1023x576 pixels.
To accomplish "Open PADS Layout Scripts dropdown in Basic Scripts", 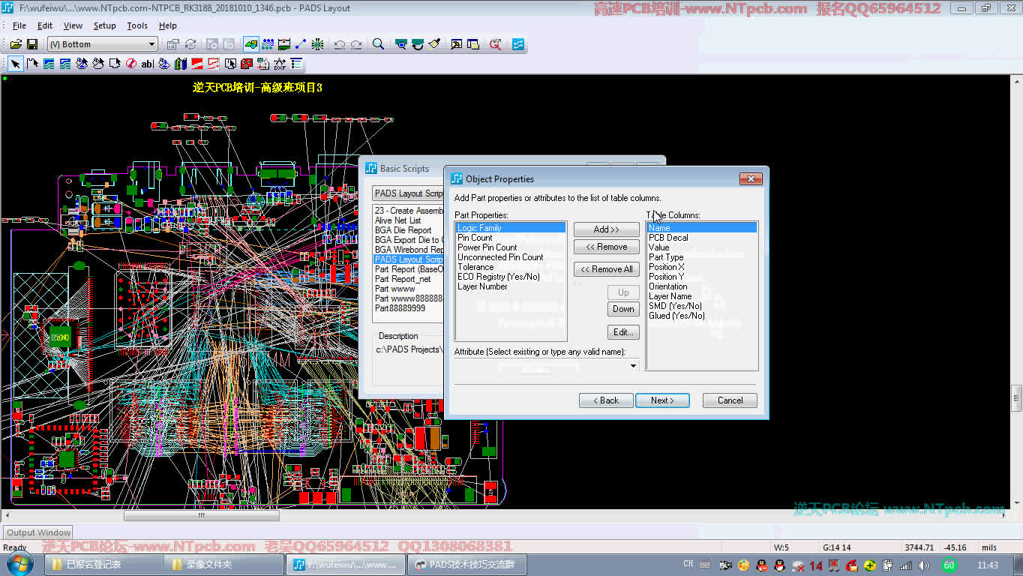I will click(x=409, y=193).
